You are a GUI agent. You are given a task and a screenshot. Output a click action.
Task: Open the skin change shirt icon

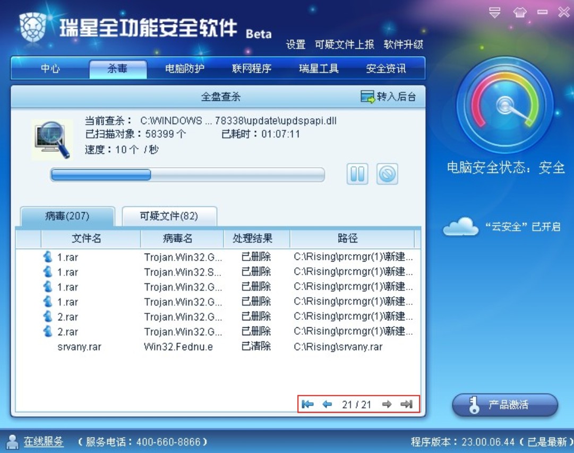pyautogui.click(x=519, y=13)
